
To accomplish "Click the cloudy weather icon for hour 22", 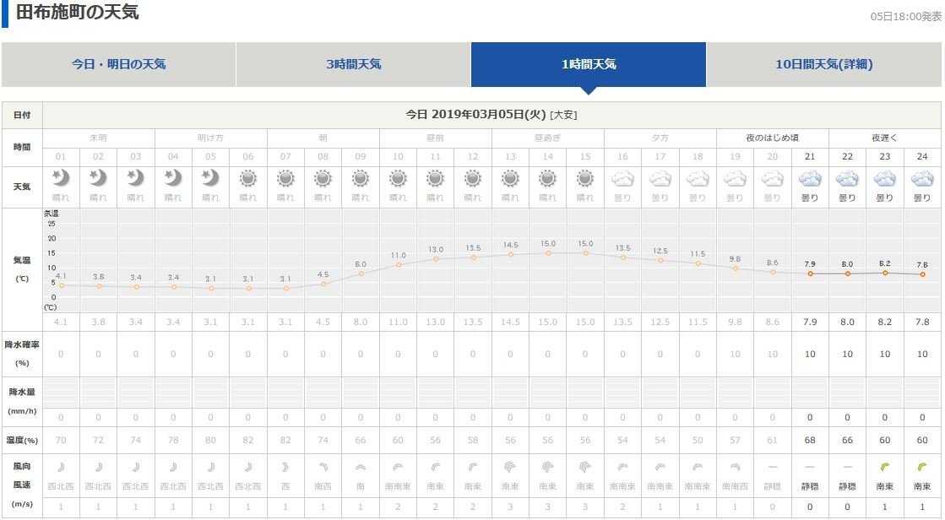I will pyautogui.click(x=847, y=179).
